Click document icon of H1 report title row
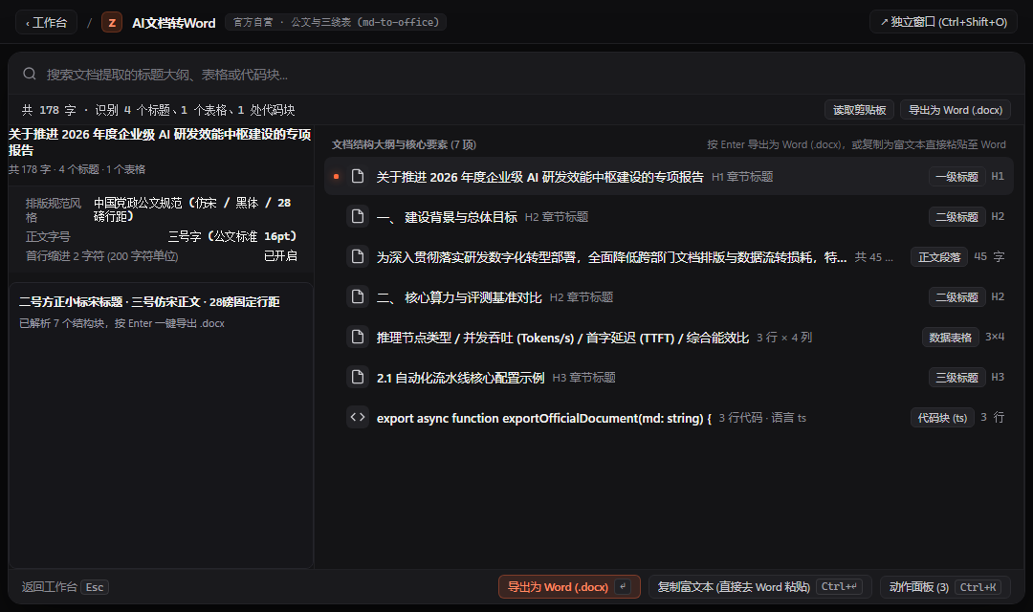This screenshot has width=1033, height=612. pos(358,176)
